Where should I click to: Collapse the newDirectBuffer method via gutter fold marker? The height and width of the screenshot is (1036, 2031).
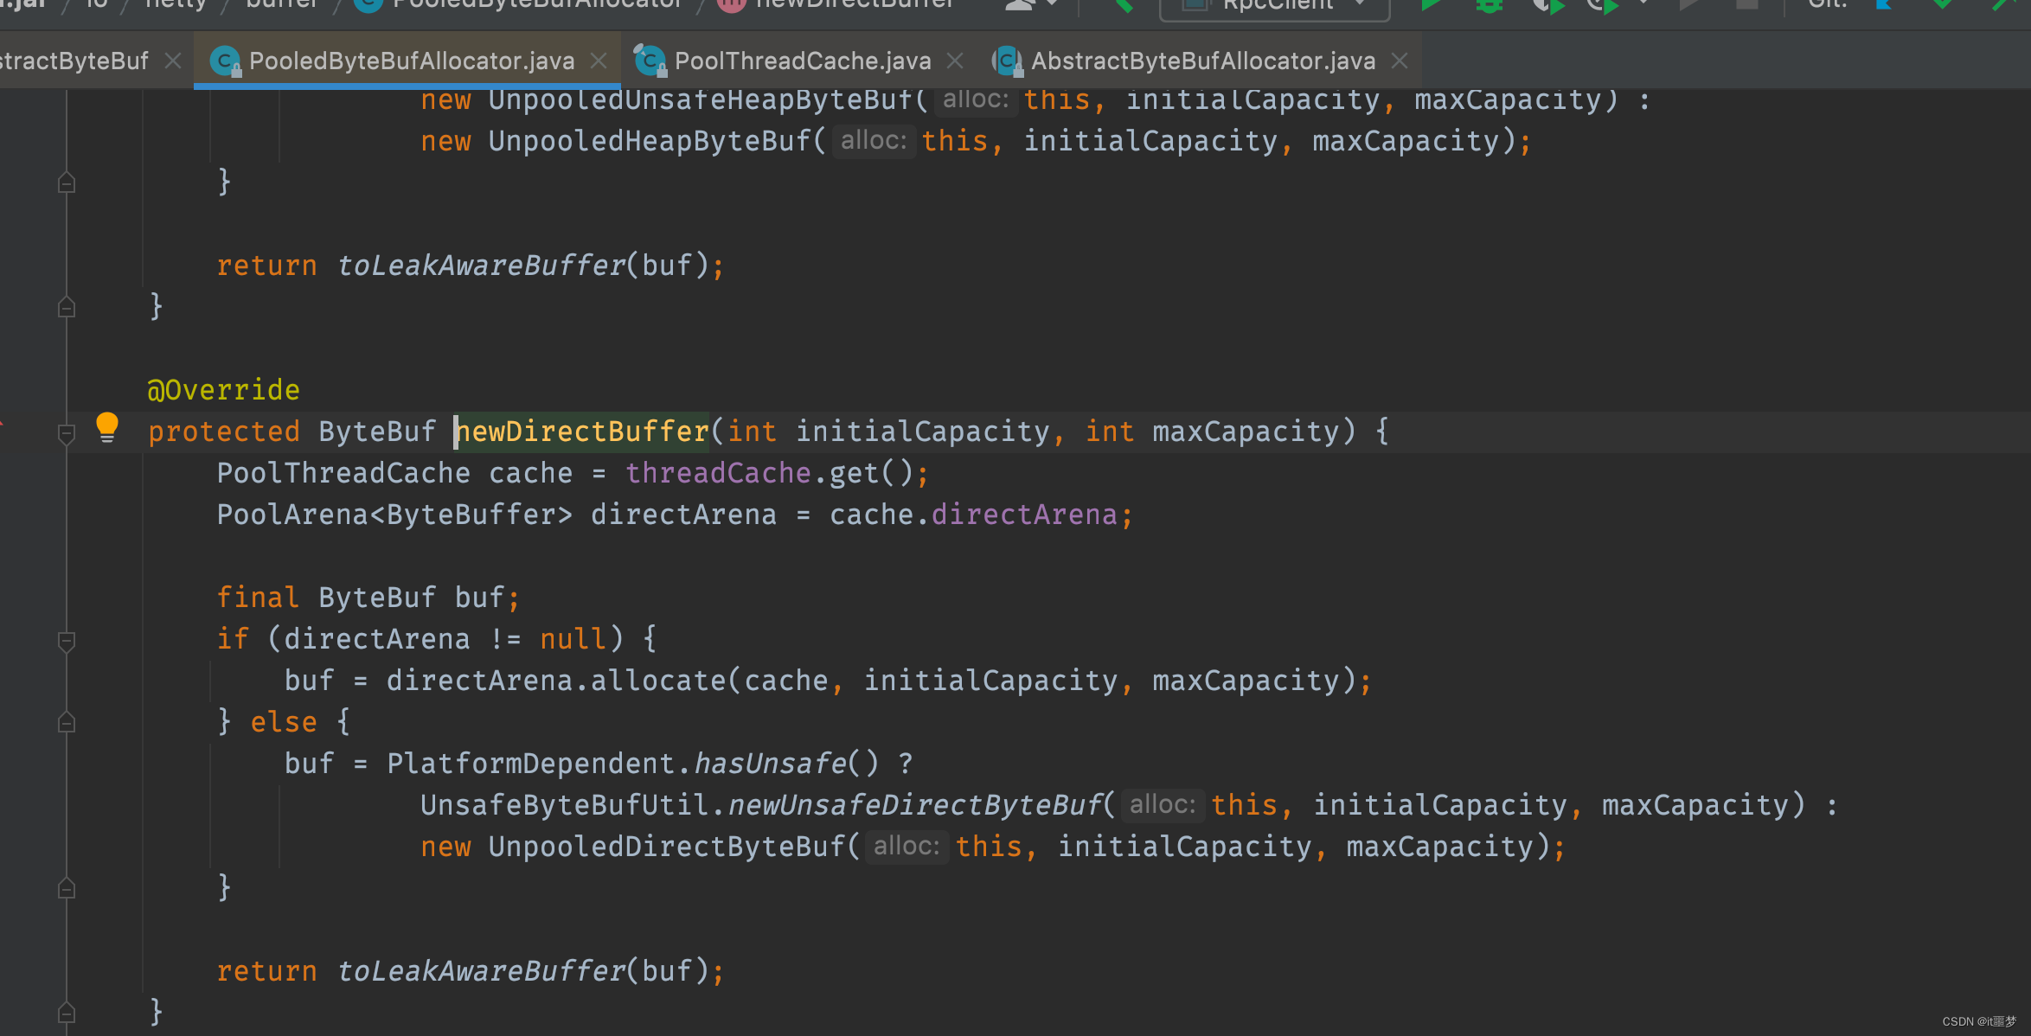[x=67, y=432]
